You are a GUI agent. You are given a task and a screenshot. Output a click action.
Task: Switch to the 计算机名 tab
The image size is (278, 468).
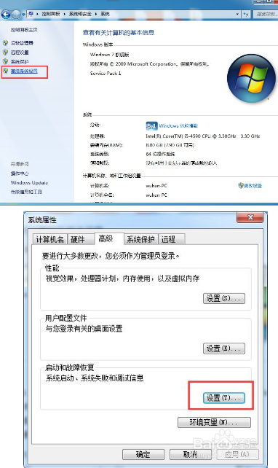(50, 239)
